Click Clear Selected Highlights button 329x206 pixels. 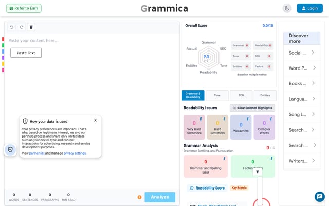252,108
